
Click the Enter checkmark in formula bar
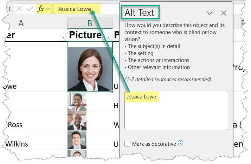pos(31,9)
